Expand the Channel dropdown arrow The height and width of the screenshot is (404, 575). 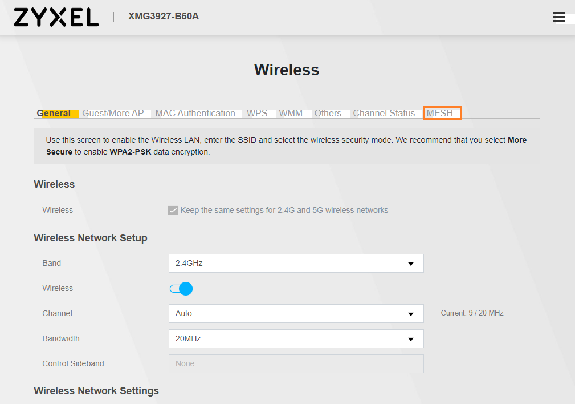[x=410, y=314]
